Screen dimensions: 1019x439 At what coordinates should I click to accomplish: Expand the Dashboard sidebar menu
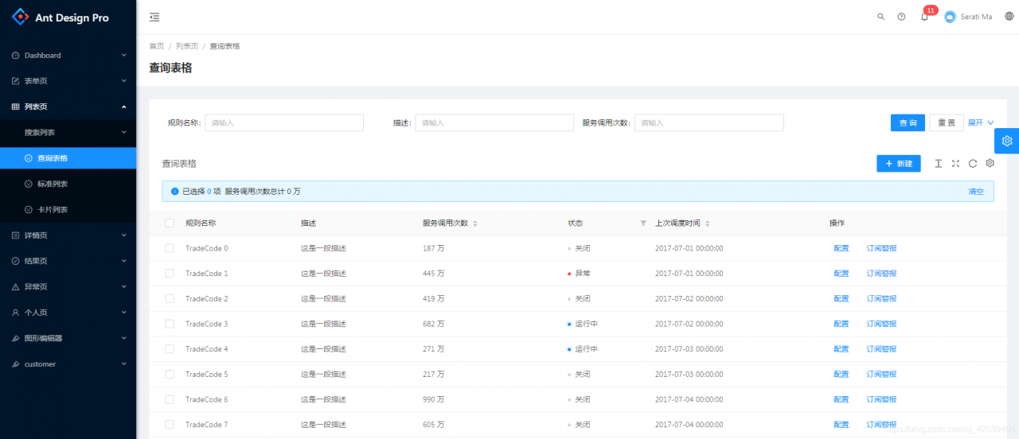[x=68, y=55]
